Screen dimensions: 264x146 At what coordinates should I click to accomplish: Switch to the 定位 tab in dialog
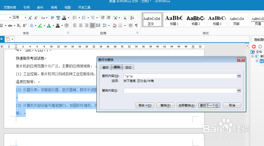tap(128, 67)
